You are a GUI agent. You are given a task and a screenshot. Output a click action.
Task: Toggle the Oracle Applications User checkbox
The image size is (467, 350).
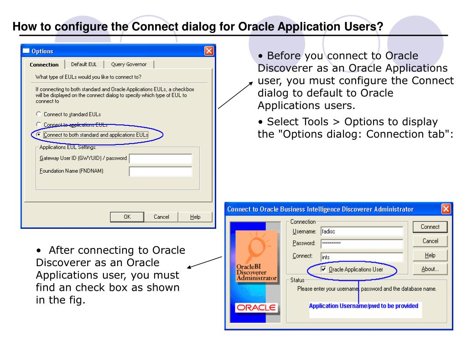[x=323, y=269]
